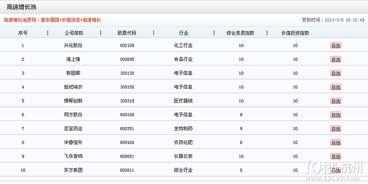The image size is (368, 184).
Task: Click industry cell 农药化肥
Action: pyautogui.click(x=184, y=142)
